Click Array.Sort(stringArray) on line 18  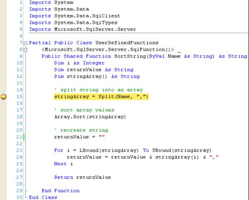(90, 117)
